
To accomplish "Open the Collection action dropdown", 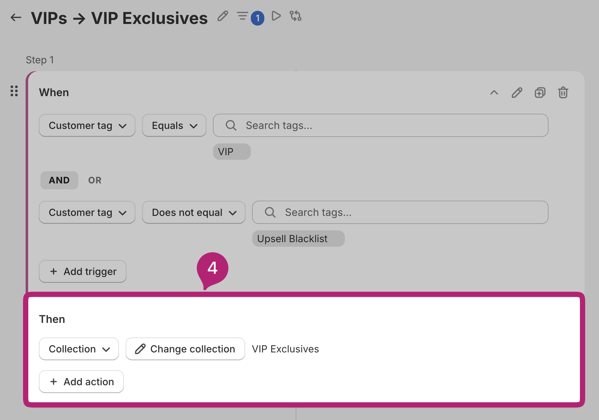I will 79,349.
